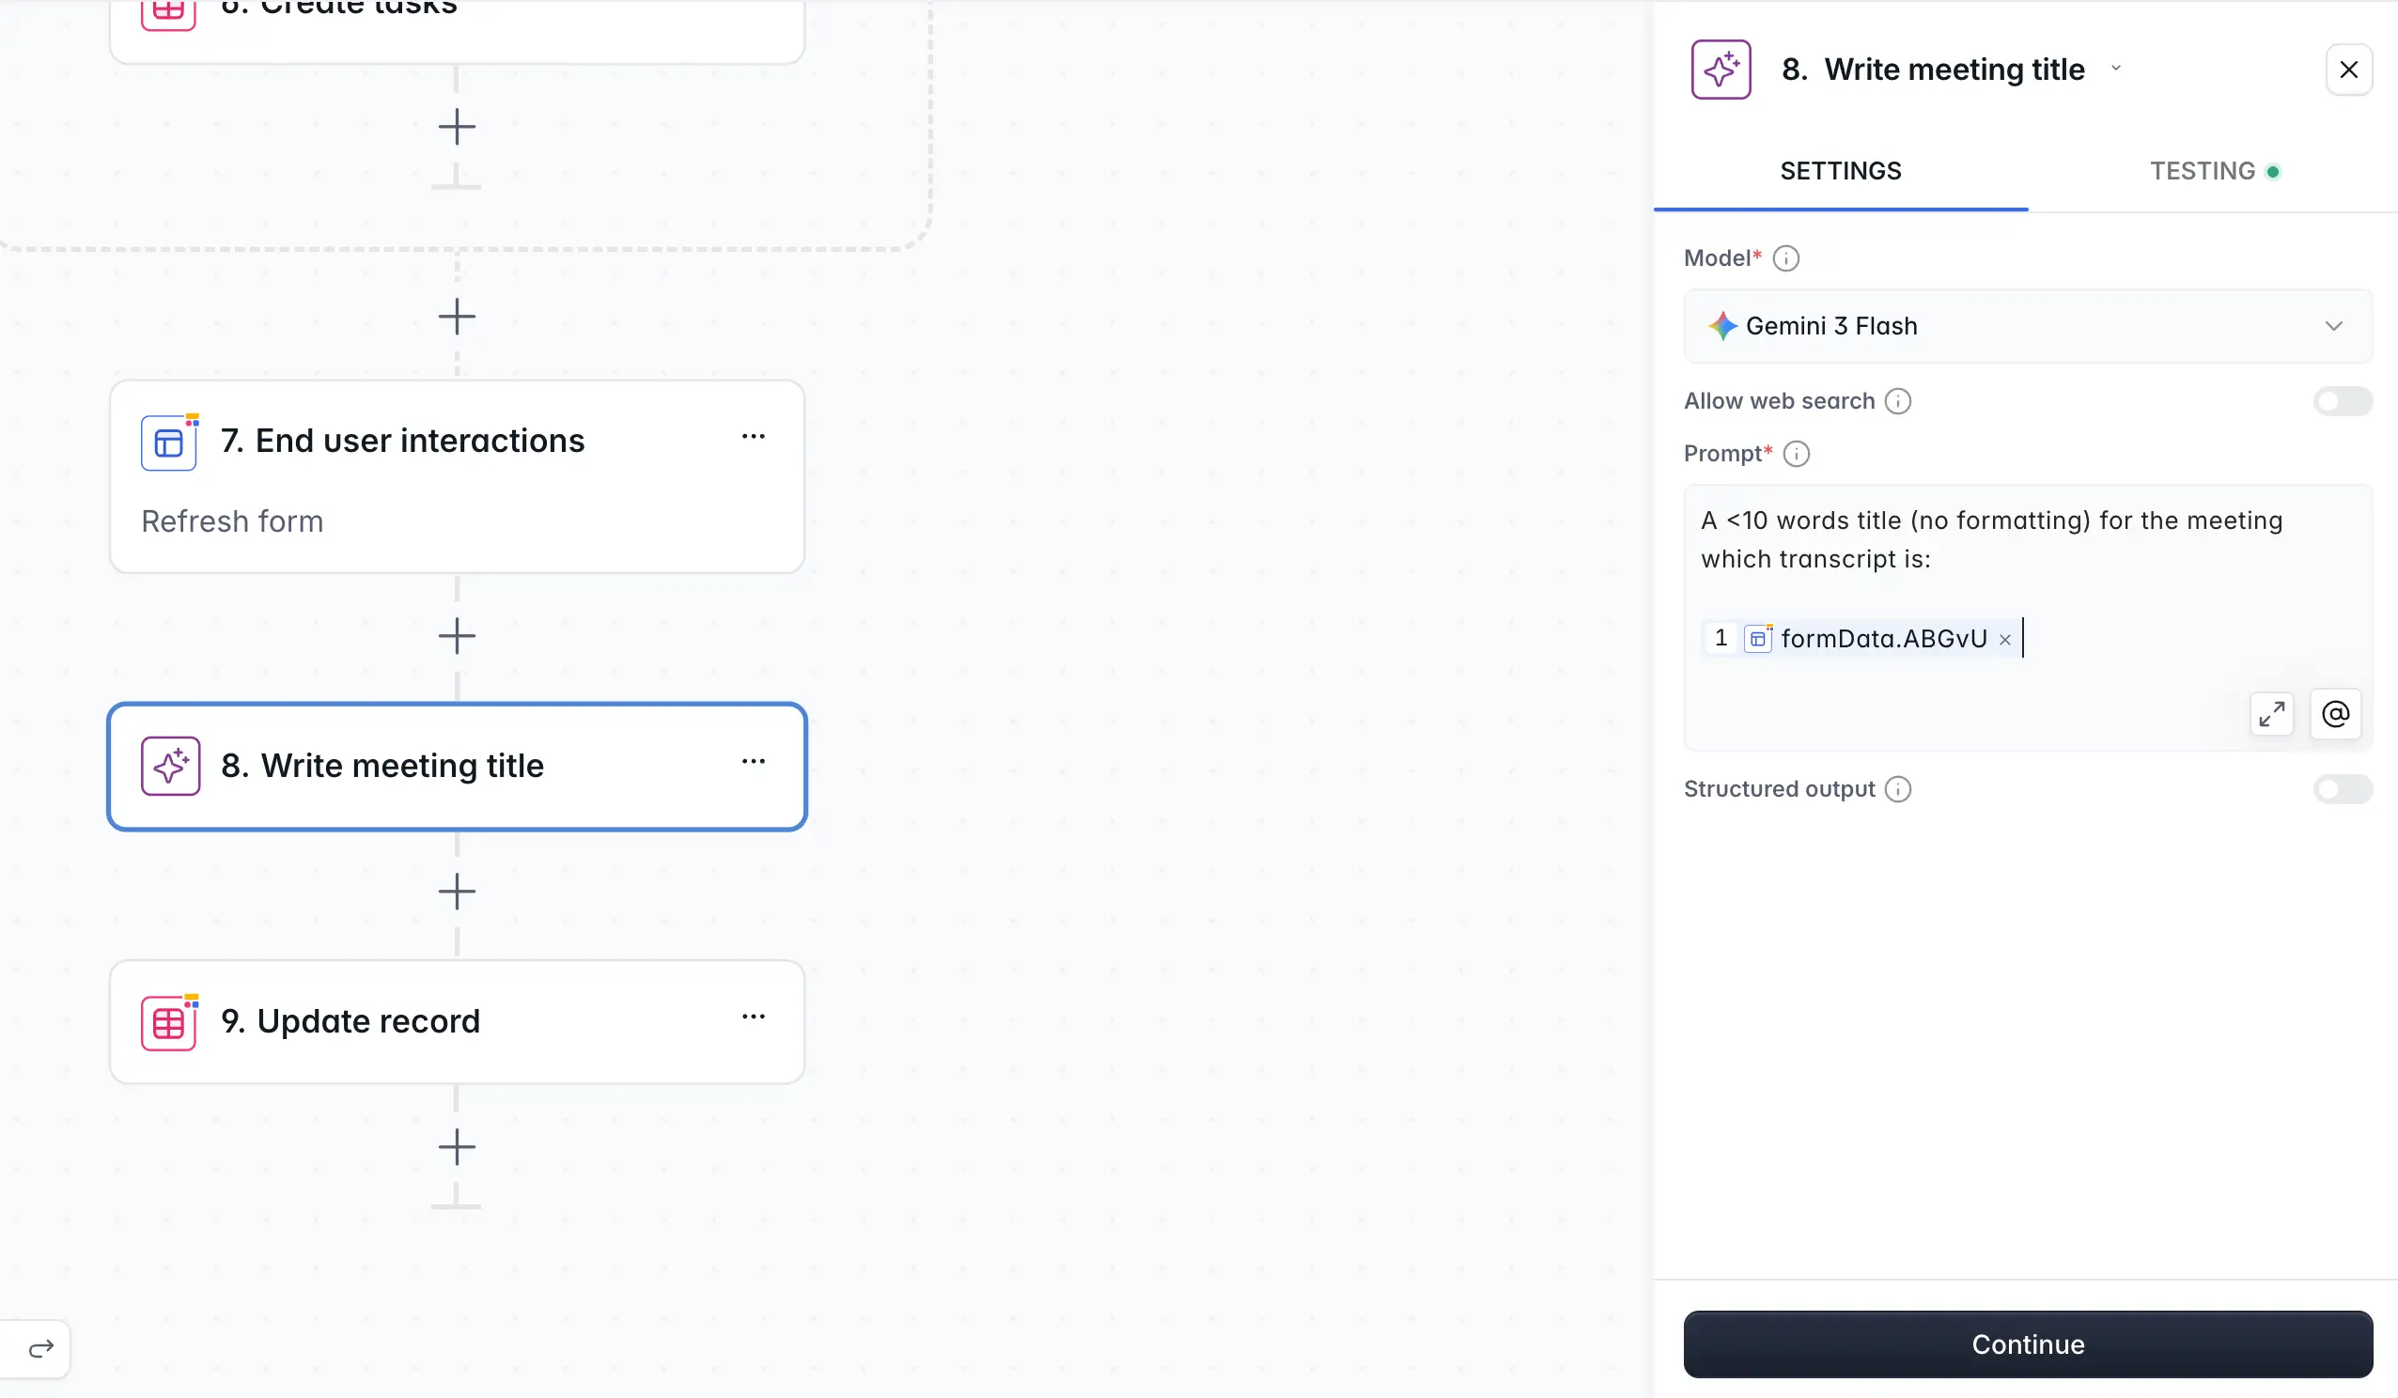Click the plus button below Update record
2398x1398 pixels.
[457, 1147]
